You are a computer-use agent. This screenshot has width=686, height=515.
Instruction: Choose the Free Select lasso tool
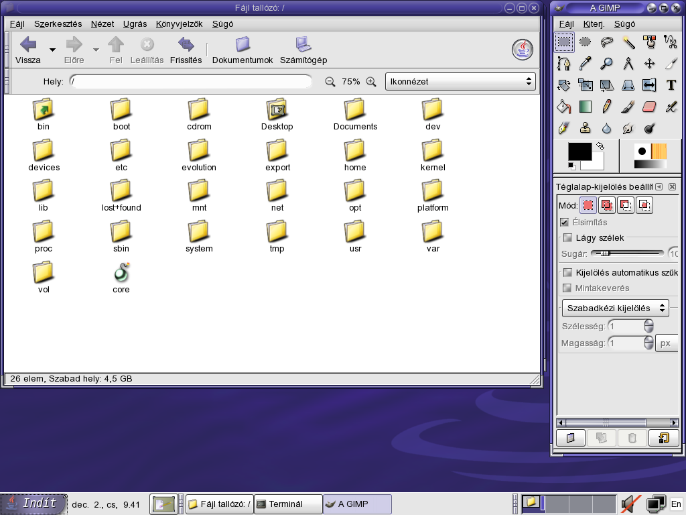606,42
